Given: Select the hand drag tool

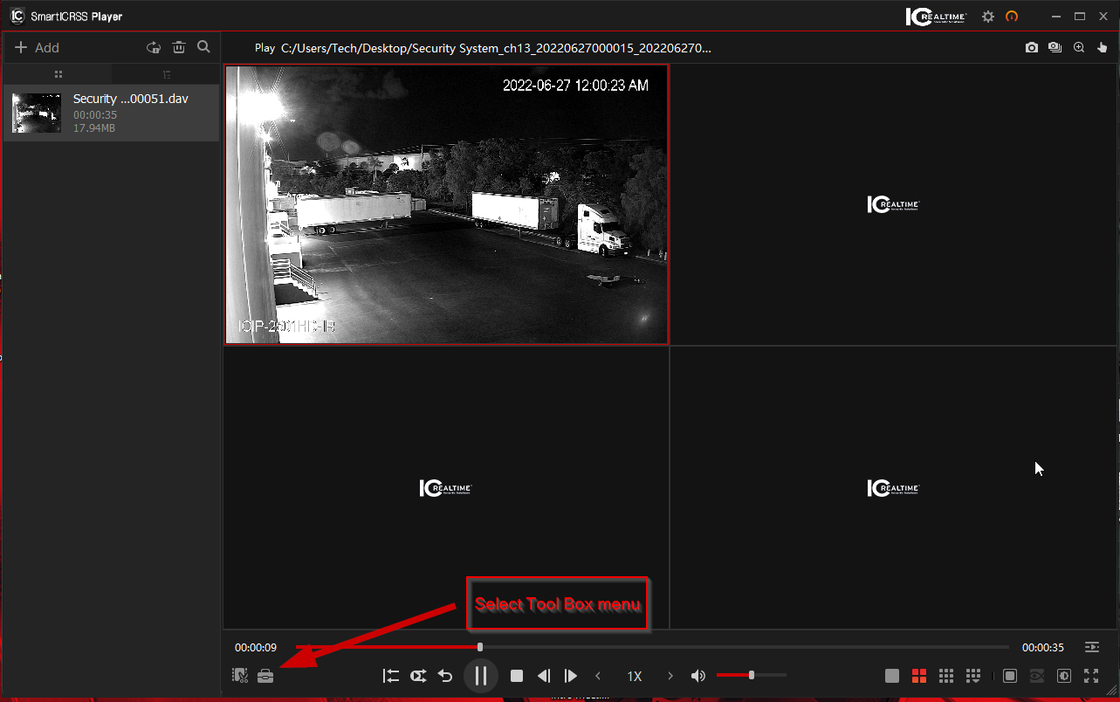Looking at the screenshot, I should [x=1102, y=47].
